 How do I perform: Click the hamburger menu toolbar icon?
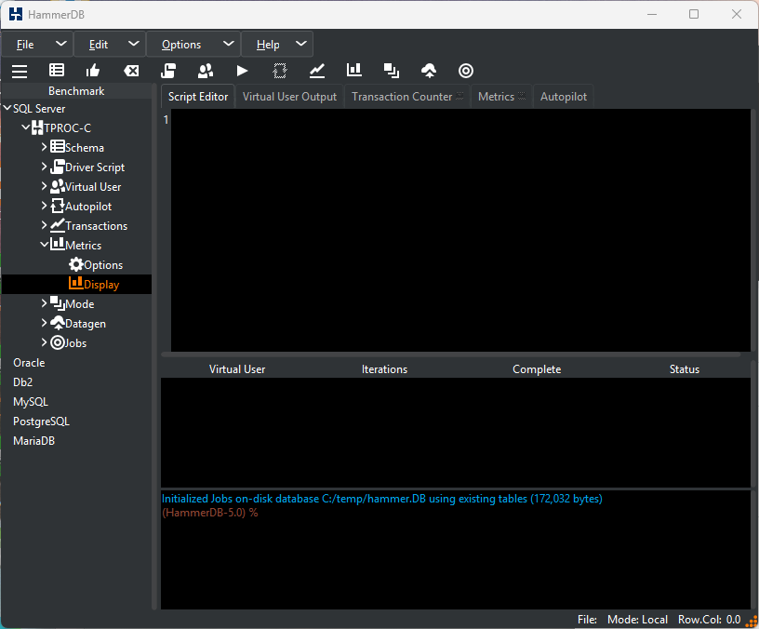click(20, 71)
